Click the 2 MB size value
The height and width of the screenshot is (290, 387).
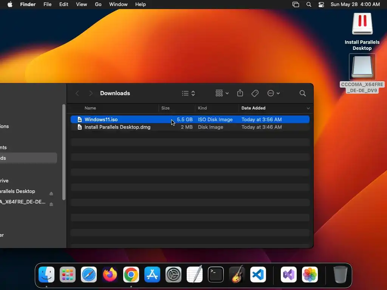187,127
